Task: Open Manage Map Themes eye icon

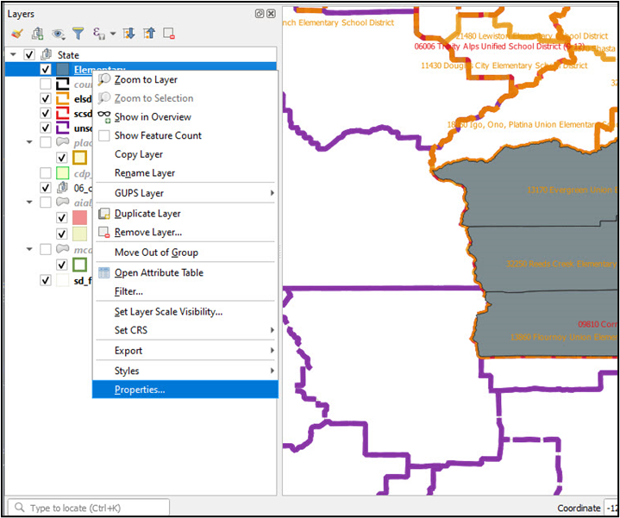Action: click(x=58, y=34)
